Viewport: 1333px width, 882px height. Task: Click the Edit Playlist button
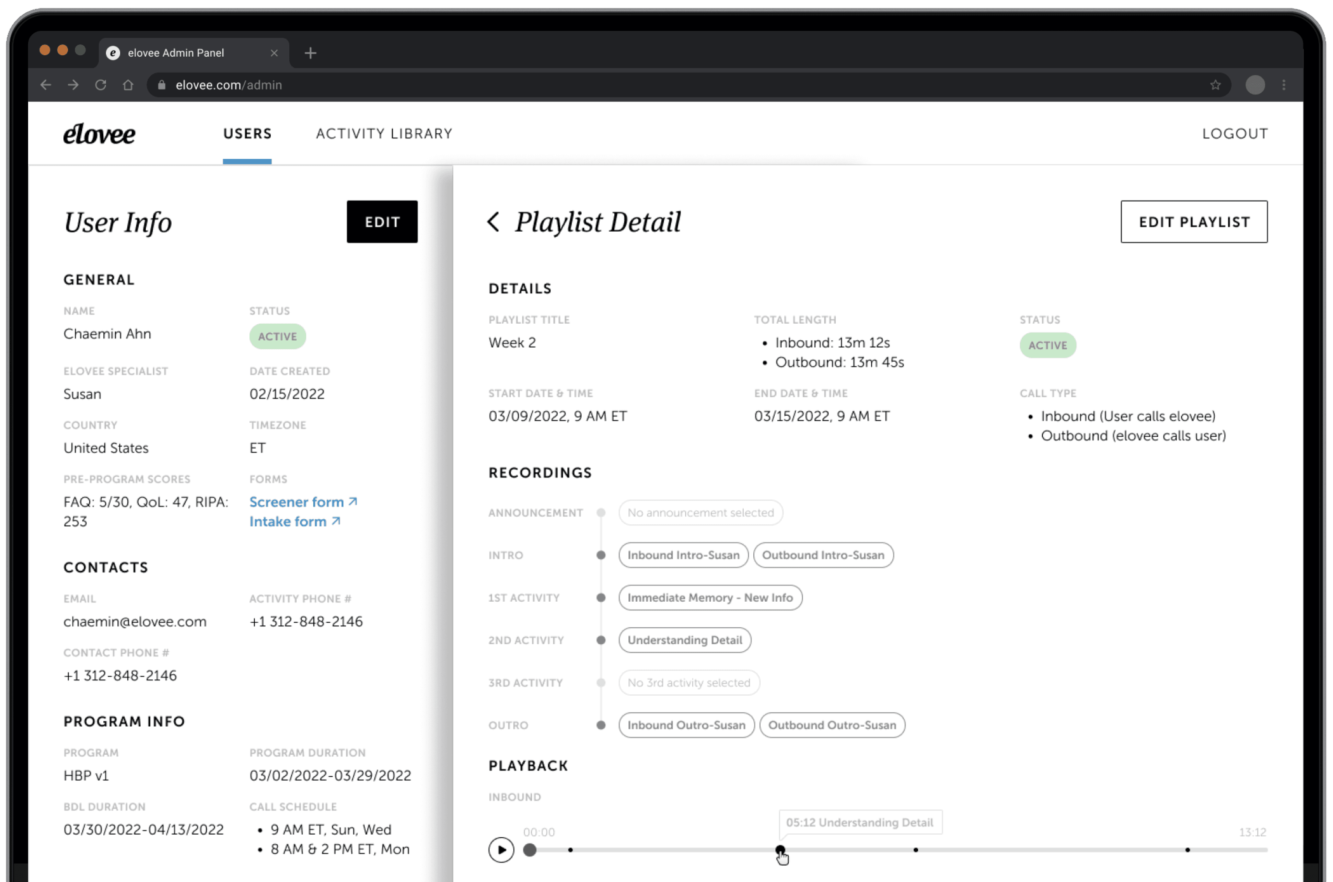pos(1194,222)
